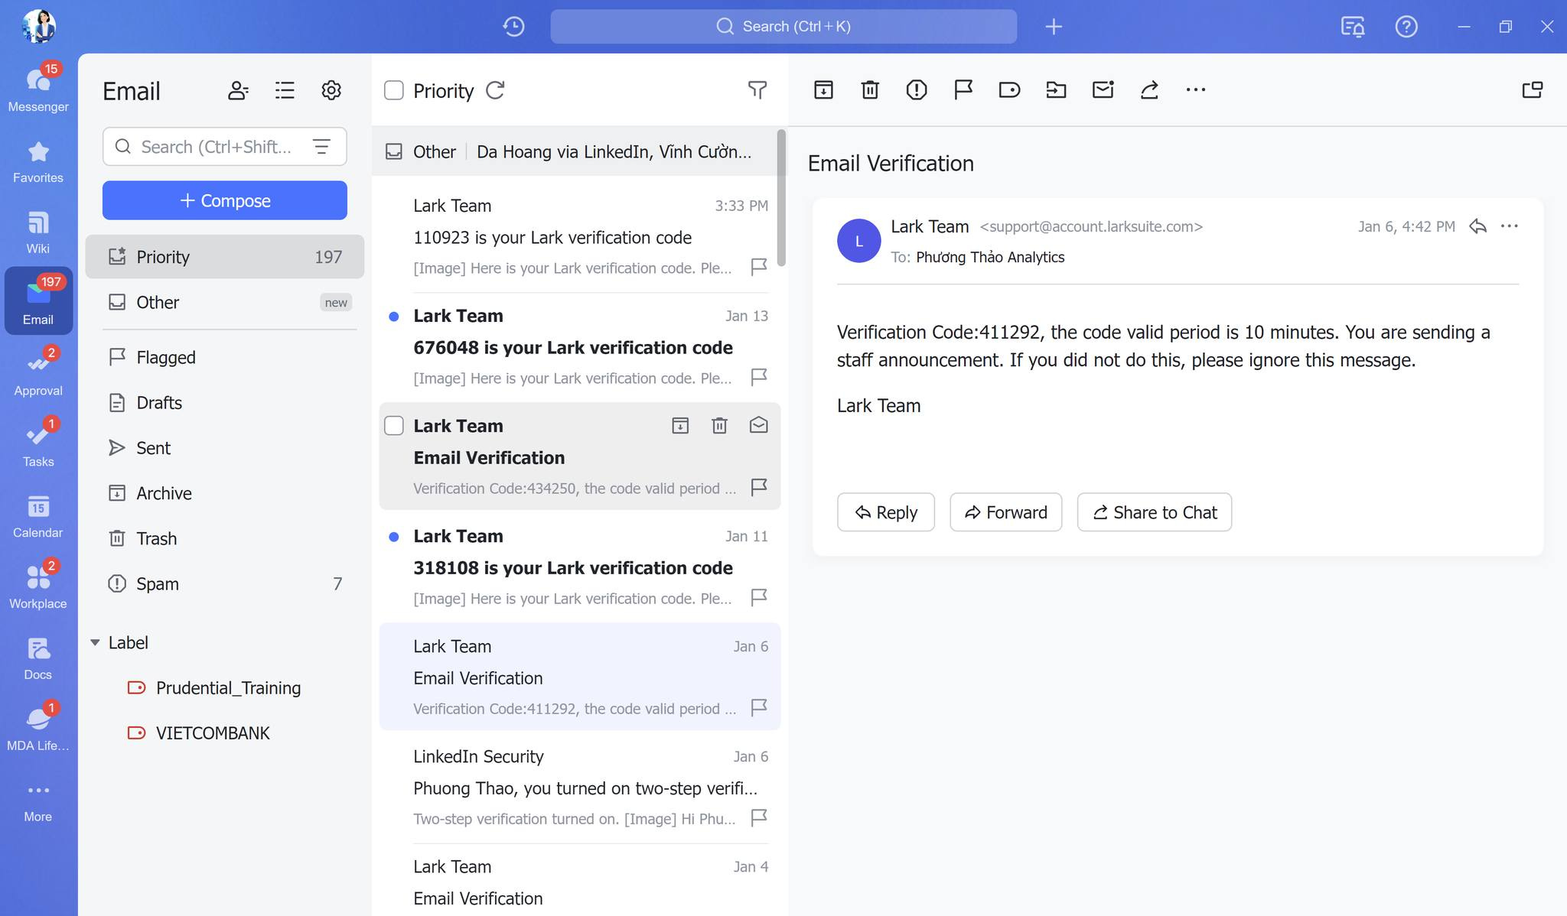Open the email list filter funnel
Screen dimensions: 1567x916
(757, 90)
